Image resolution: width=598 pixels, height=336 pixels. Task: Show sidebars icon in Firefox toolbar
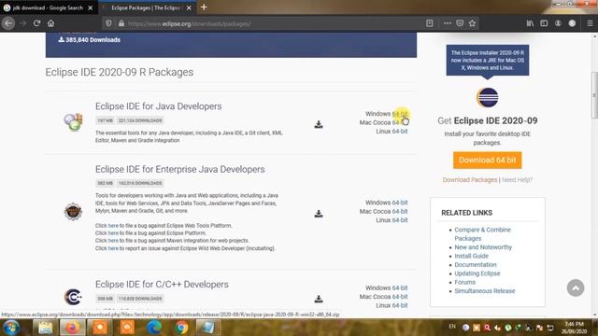point(544,23)
